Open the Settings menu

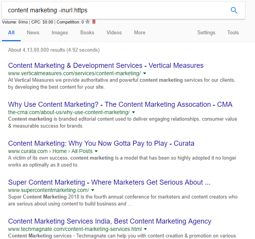206,33
